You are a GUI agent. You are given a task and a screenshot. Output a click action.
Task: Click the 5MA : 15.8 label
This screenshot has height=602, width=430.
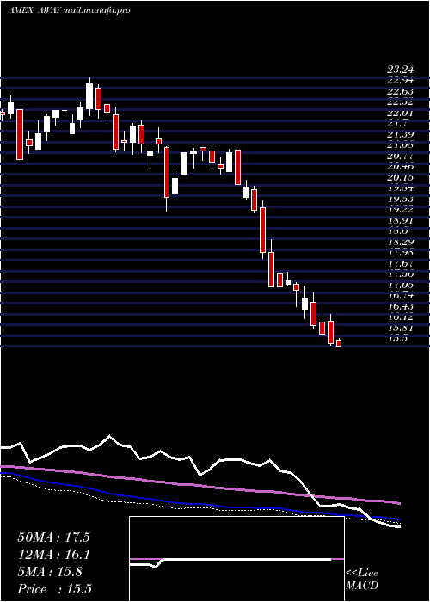(x=50, y=572)
